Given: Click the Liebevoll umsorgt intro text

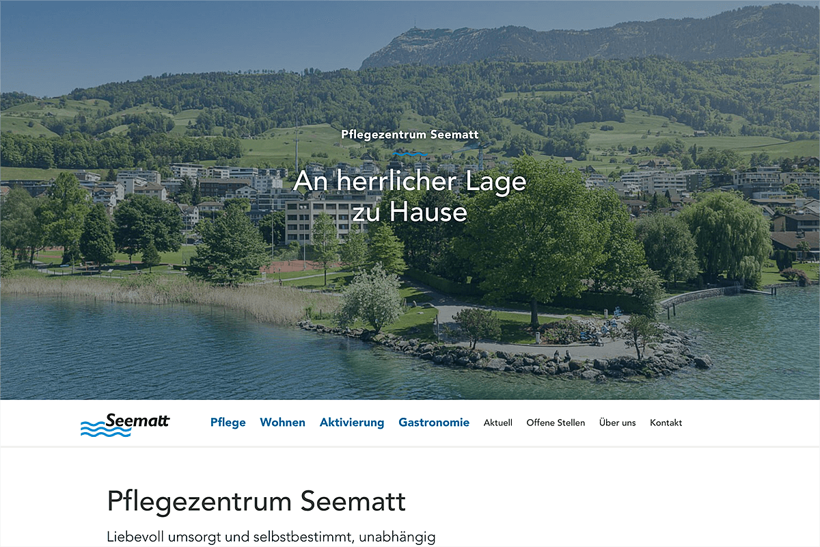Looking at the screenshot, I should point(271,537).
